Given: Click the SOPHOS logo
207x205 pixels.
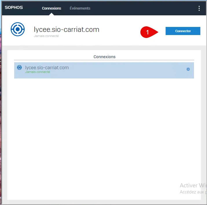Looking at the screenshot, I should coord(14,8).
